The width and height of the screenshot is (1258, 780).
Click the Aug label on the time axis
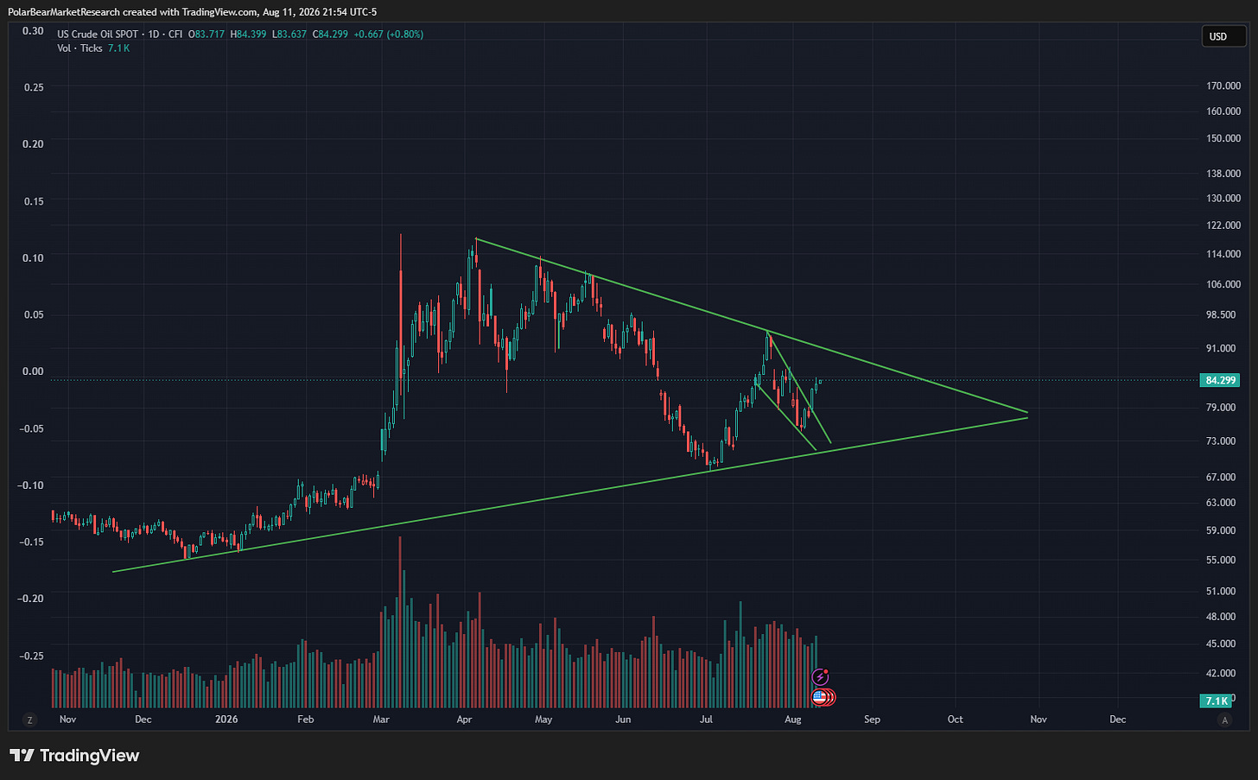(793, 720)
